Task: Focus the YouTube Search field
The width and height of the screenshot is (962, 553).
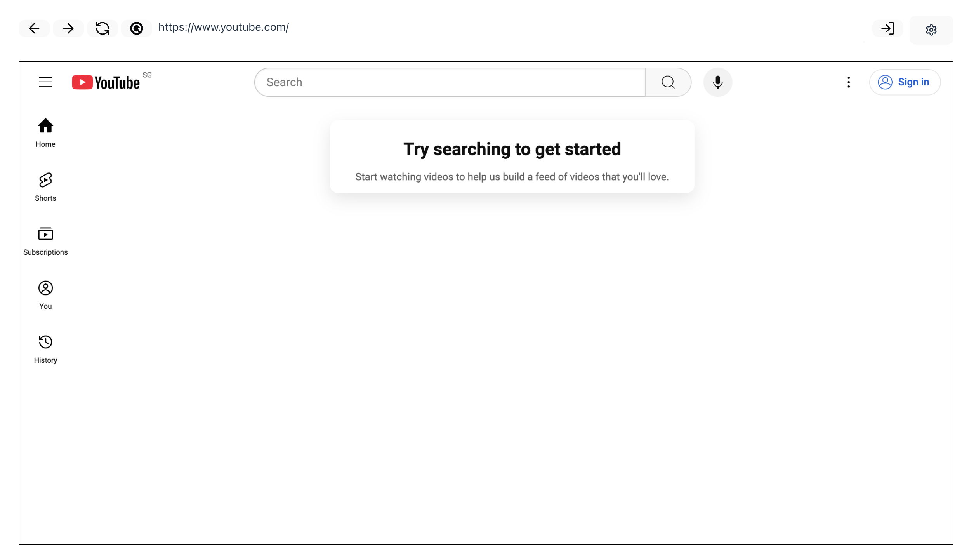Action: (x=450, y=82)
